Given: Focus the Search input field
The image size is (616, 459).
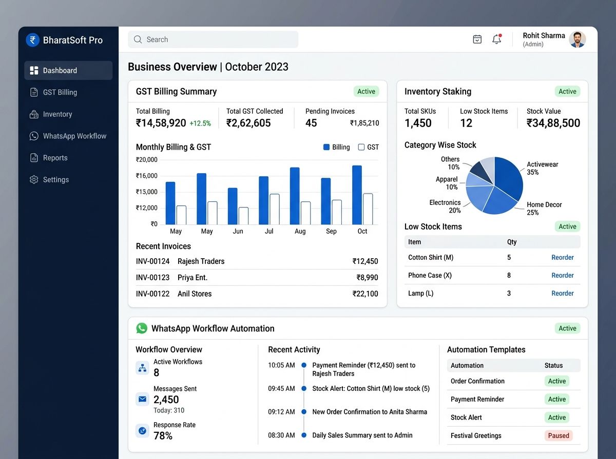Looking at the screenshot, I should pyautogui.click(x=213, y=39).
